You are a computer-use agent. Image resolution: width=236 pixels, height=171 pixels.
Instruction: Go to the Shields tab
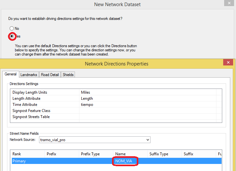point(68,75)
